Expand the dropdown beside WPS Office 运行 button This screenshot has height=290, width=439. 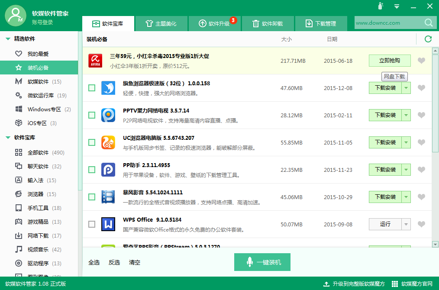pos(407,224)
